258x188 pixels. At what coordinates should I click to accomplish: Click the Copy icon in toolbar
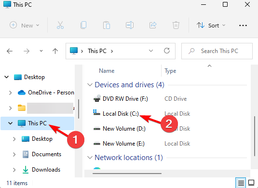point(83,26)
